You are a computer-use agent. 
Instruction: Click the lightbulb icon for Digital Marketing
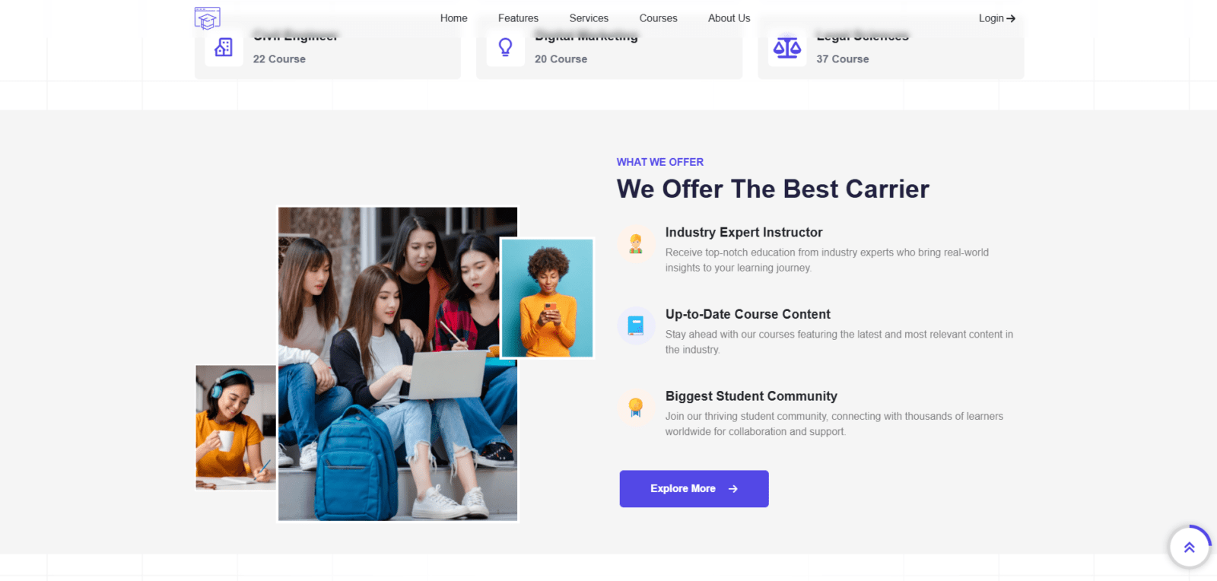pyautogui.click(x=505, y=47)
